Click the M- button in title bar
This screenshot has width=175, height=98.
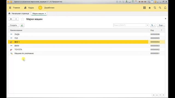(145, 2)
